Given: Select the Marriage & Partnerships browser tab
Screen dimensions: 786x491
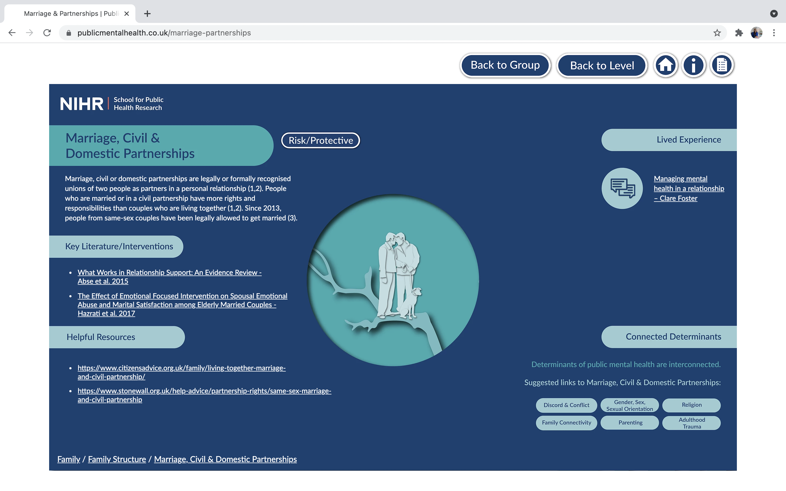Looking at the screenshot, I should click(x=70, y=14).
